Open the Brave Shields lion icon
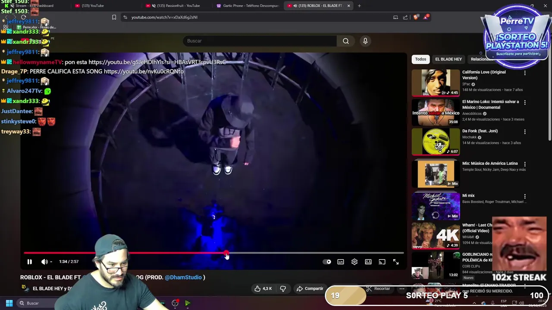Image resolution: width=552 pixels, height=310 pixels. click(x=416, y=17)
